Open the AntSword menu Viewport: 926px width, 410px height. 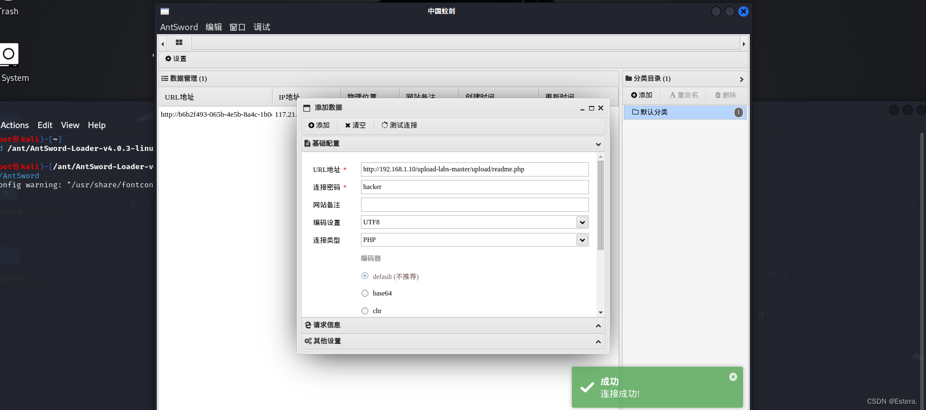point(179,27)
